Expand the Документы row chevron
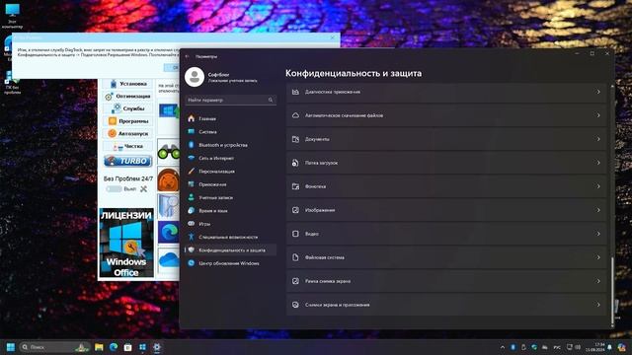632x355 pixels. [x=598, y=139]
